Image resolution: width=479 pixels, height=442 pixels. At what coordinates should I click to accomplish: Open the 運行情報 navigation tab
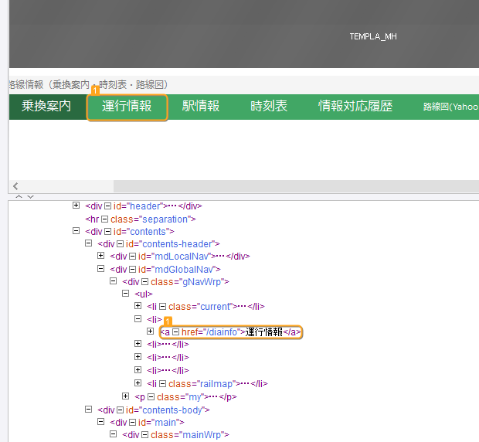pyautogui.click(x=127, y=107)
